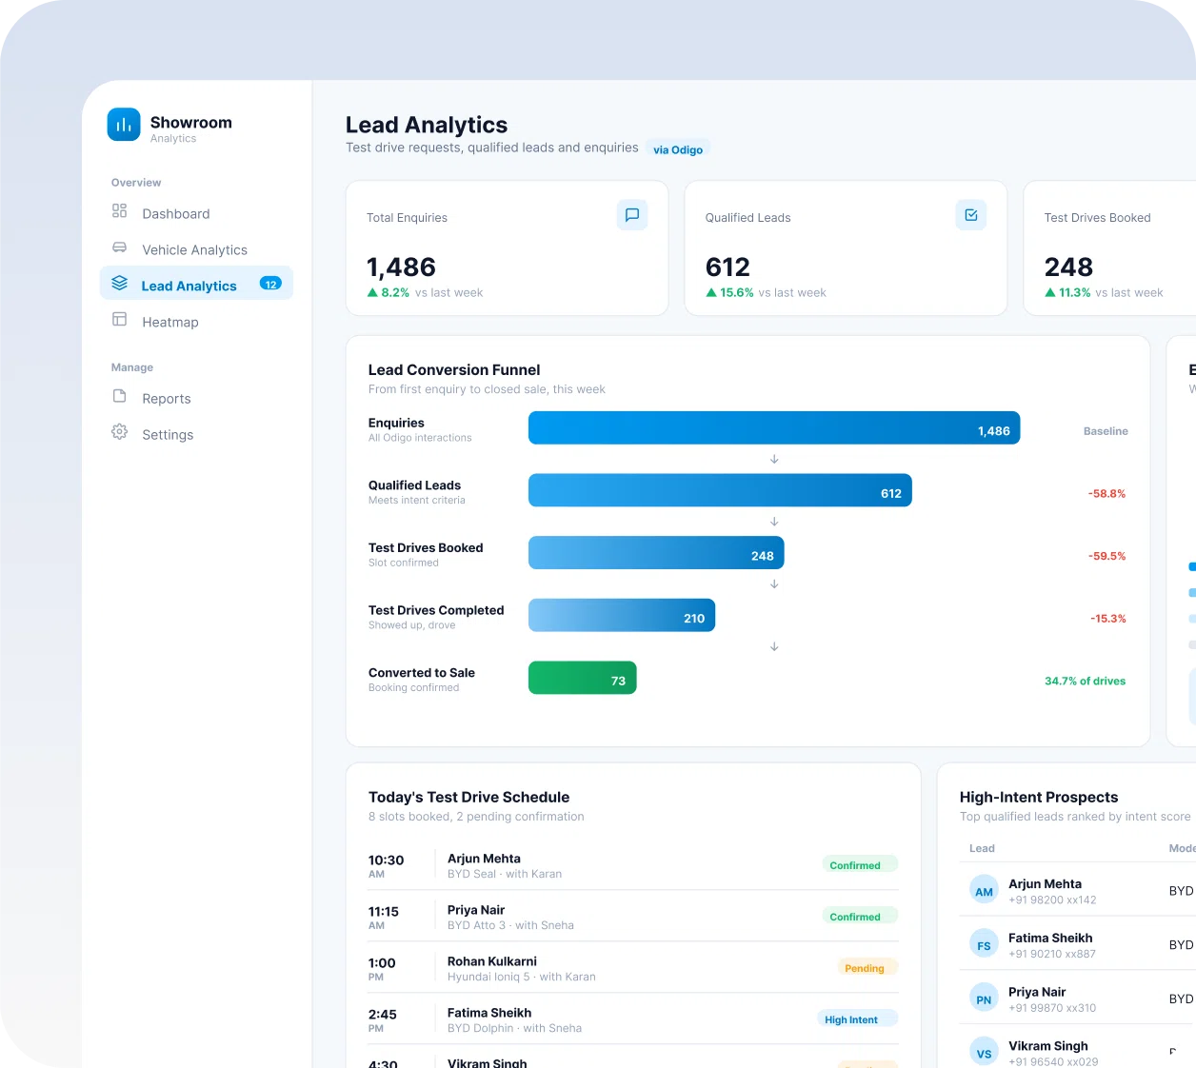Click the Baseline label
Screen dimensions: 1196x1068
tap(1106, 431)
